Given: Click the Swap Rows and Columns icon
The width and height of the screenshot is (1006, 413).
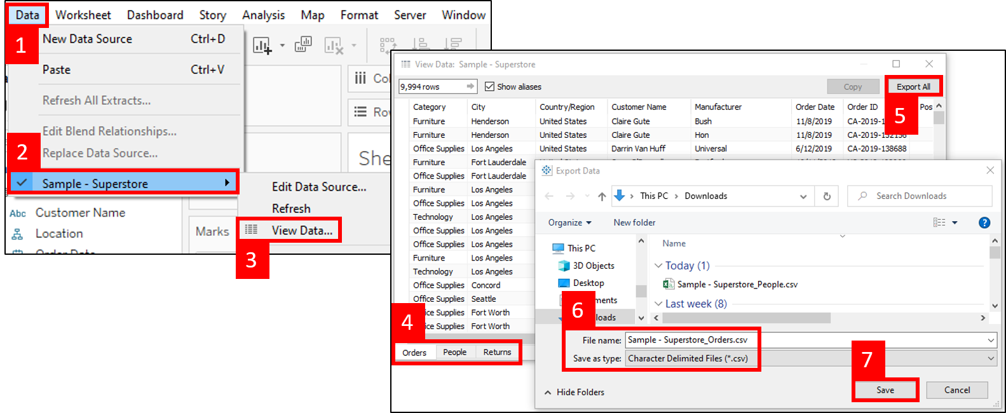Looking at the screenshot, I should pos(388,44).
